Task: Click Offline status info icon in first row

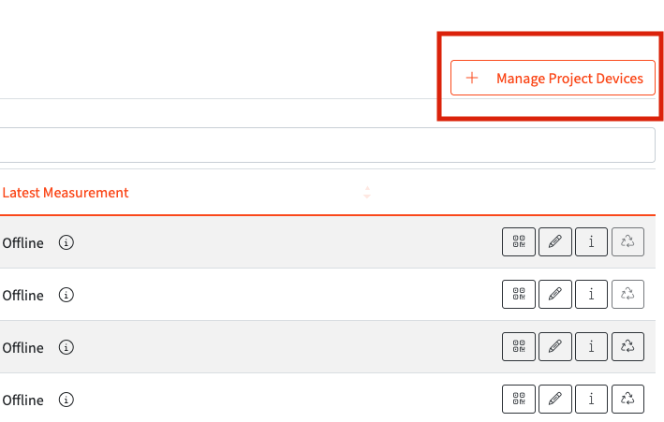Action: click(x=66, y=243)
